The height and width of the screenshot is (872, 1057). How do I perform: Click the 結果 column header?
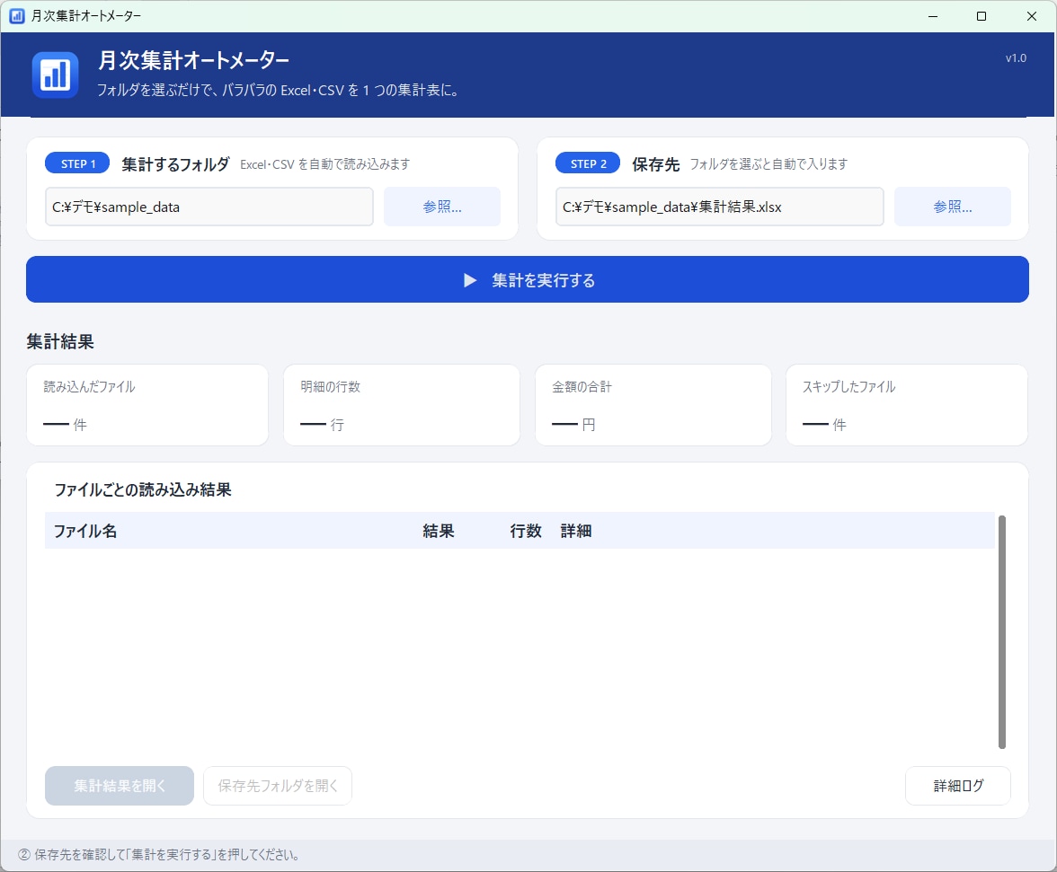click(x=439, y=532)
